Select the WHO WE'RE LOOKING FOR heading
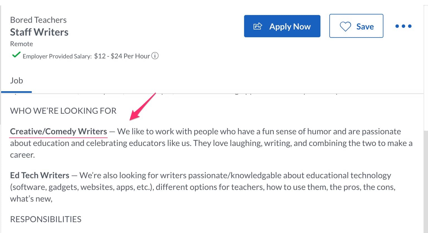 pos(63,111)
